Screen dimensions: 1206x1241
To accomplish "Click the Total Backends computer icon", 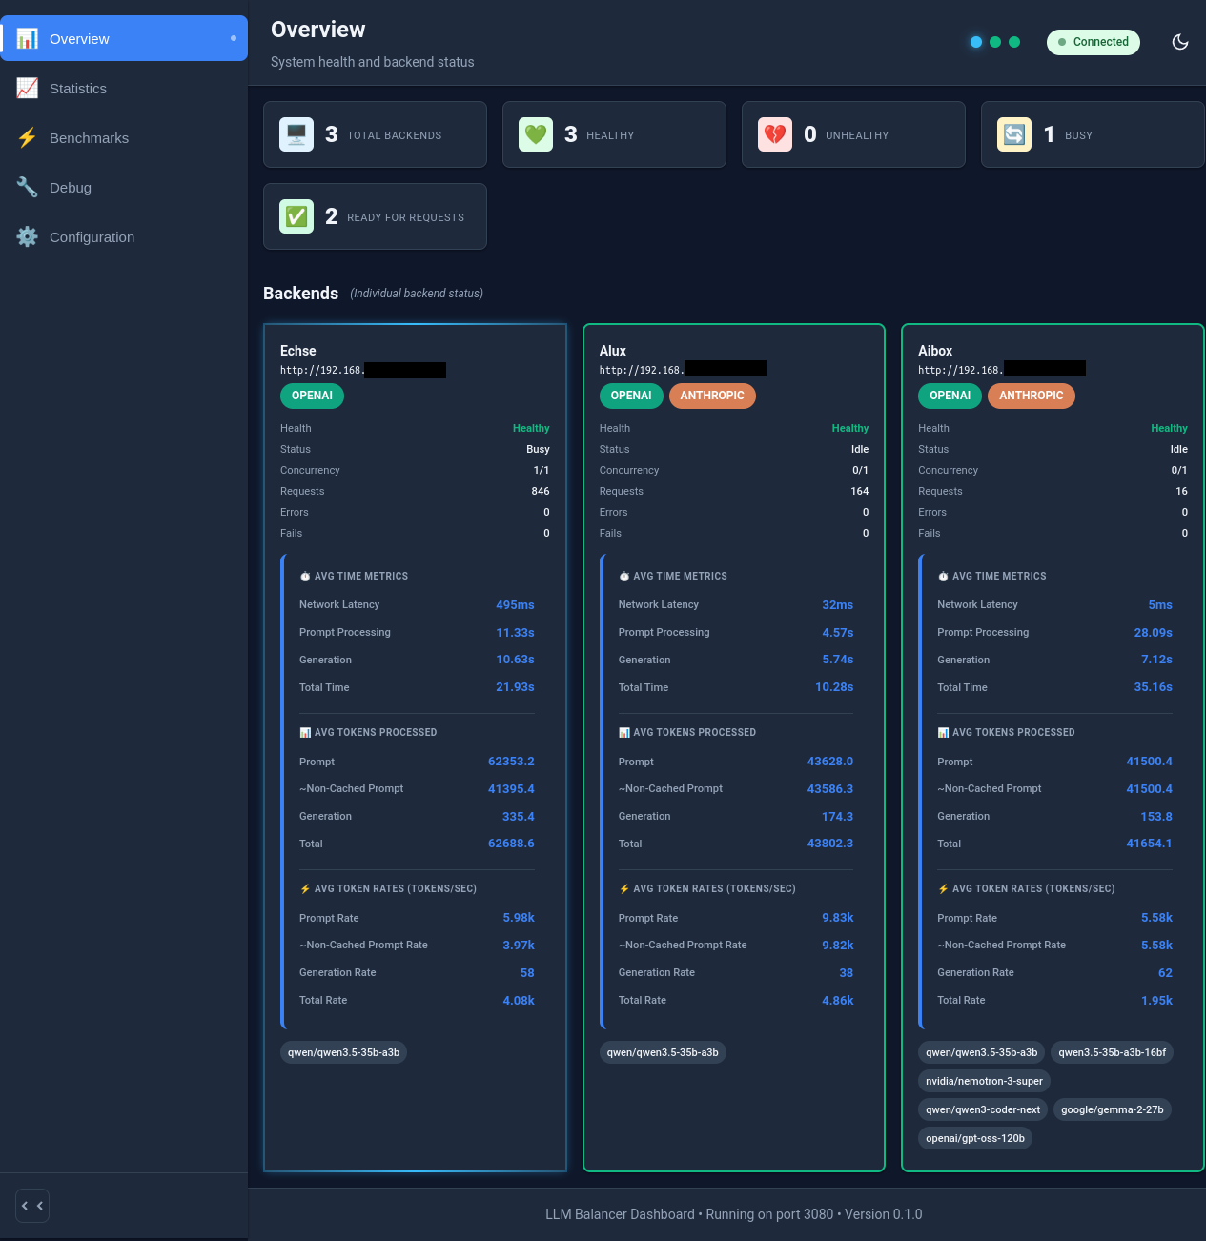I will point(296,134).
